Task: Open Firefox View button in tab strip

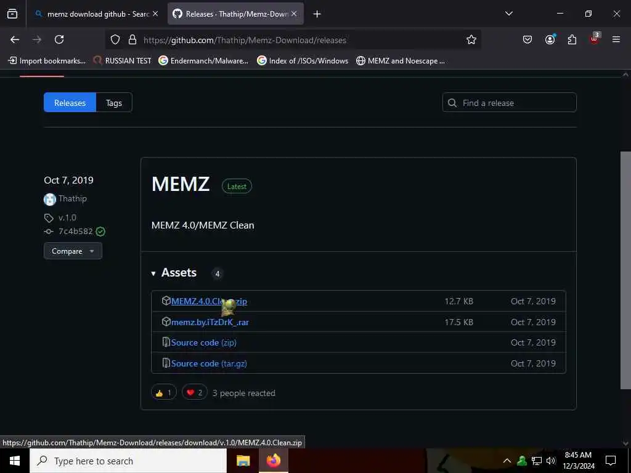Action: tap(12, 14)
